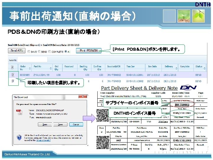The width and height of the screenshot is (213, 160).
Task: Click the PDF file icon in download dialog
Action: (19, 112)
